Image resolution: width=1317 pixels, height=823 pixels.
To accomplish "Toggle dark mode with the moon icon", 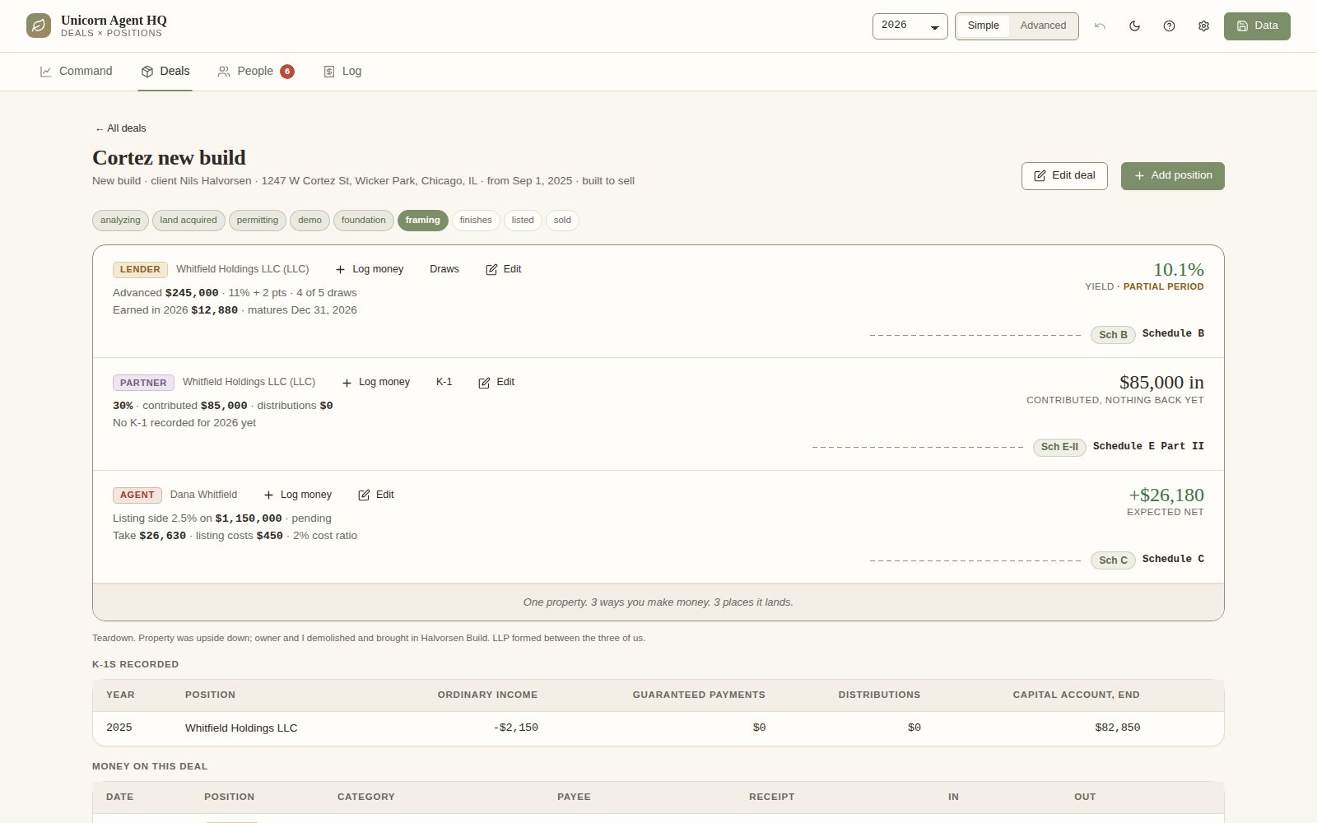I will coord(1134,26).
